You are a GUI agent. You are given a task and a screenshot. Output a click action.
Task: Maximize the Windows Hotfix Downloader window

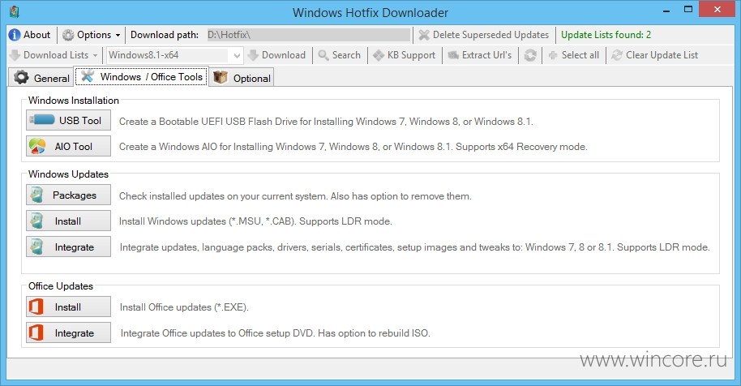pos(688,10)
